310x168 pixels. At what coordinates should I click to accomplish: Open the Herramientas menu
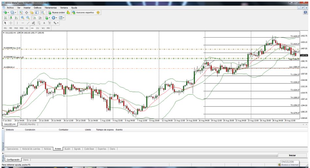pyautogui.click(x=50, y=7)
